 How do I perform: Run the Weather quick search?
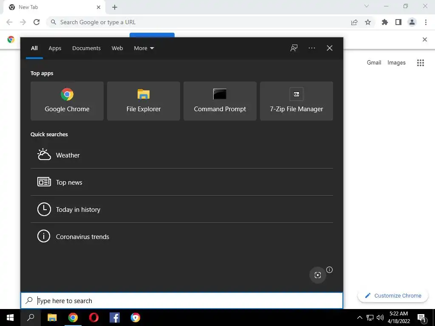coord(182,155)
